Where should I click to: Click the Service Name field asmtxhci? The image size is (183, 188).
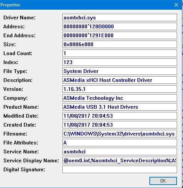[120, 152]
